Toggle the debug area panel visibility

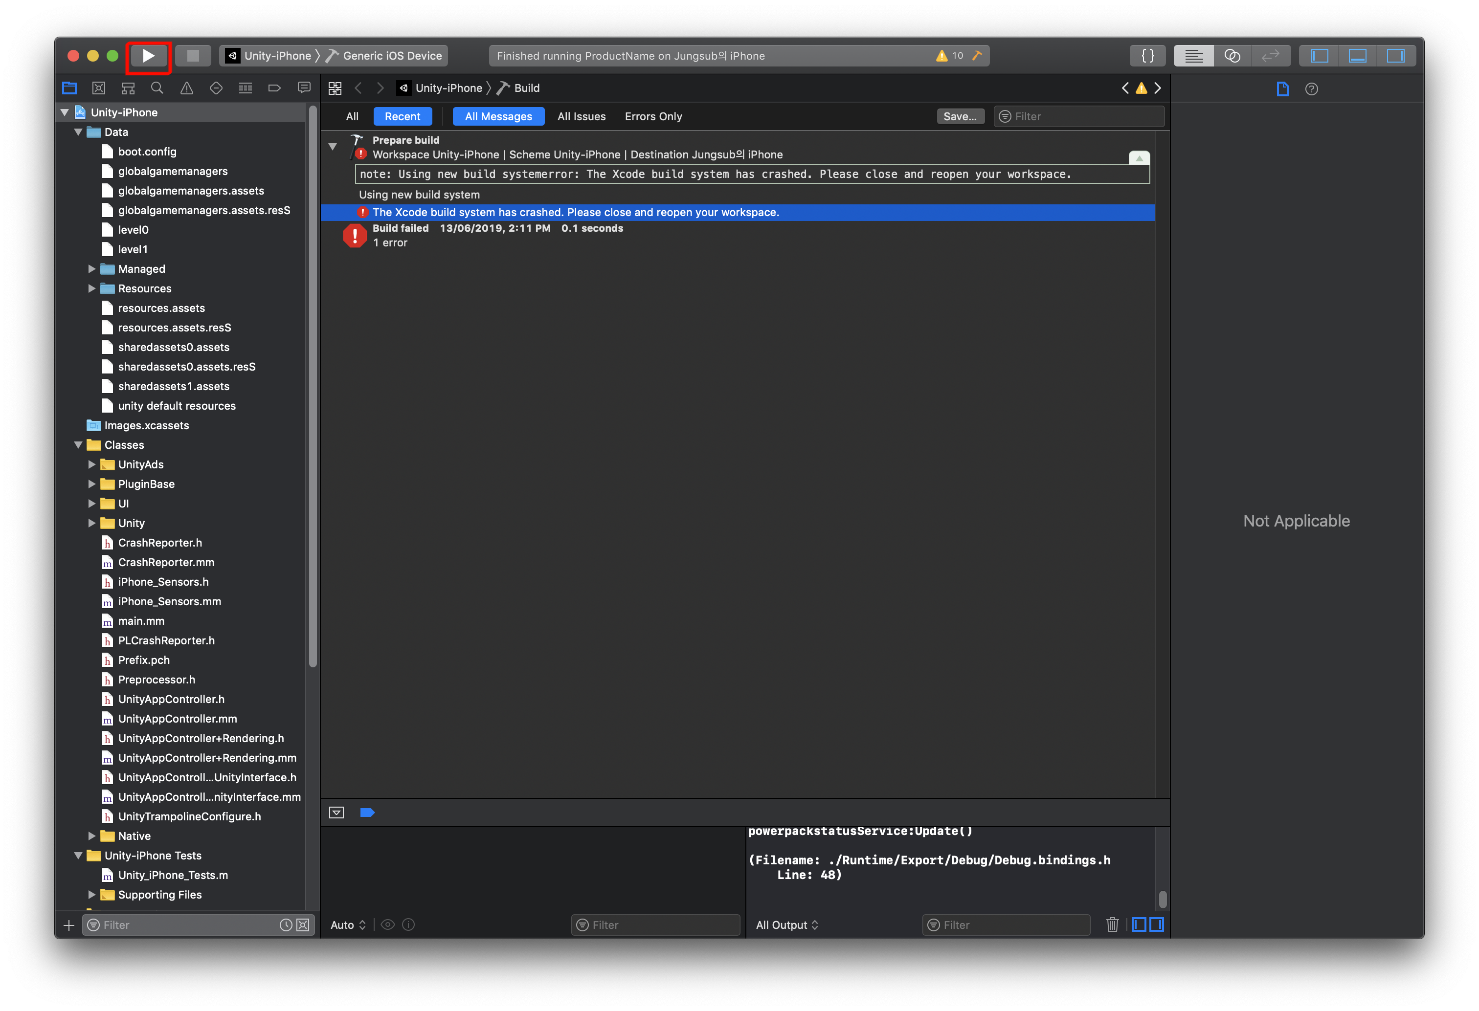click(1357, 56)
